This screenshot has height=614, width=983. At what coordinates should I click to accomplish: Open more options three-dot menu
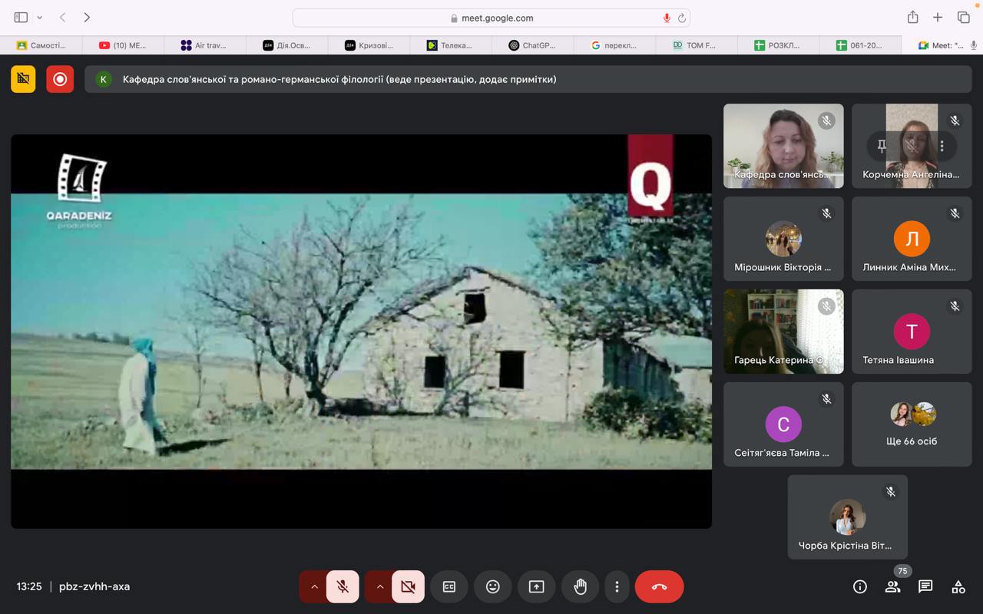click(617, 586)
